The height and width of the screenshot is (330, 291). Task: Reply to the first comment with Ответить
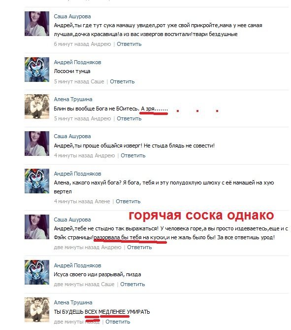click(x=129, y=44)
